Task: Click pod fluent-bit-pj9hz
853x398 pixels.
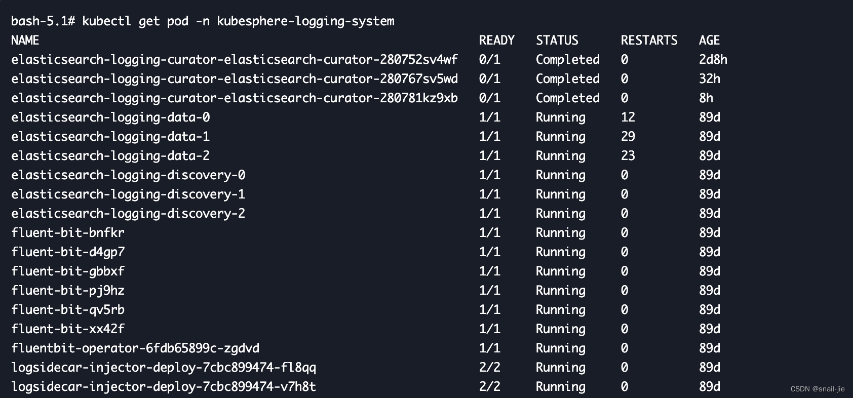Action: pyautogui.click(x=68, y=291)
